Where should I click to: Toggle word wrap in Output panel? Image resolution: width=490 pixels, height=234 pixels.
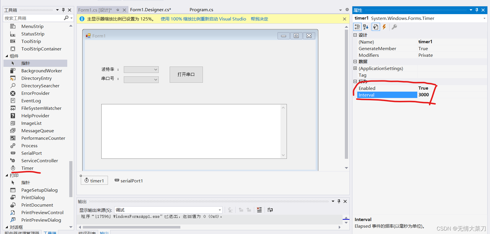pyautogui.click(x=270, y=210)
